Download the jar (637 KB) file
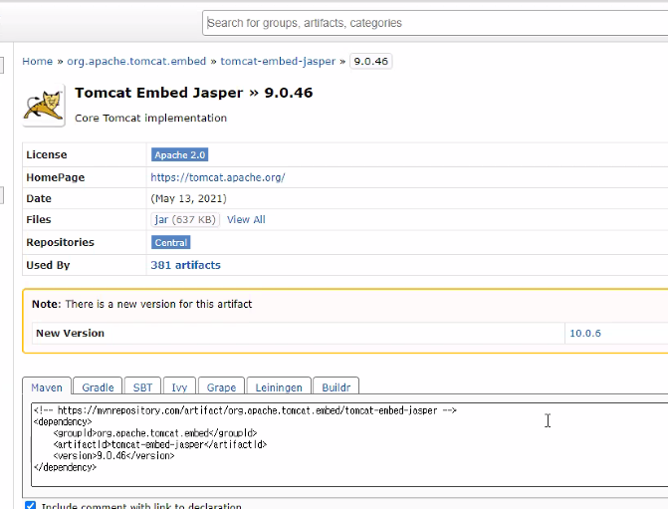Image resolution: width=668 pixels, height=509 pixels. click(x=185, y=219)
